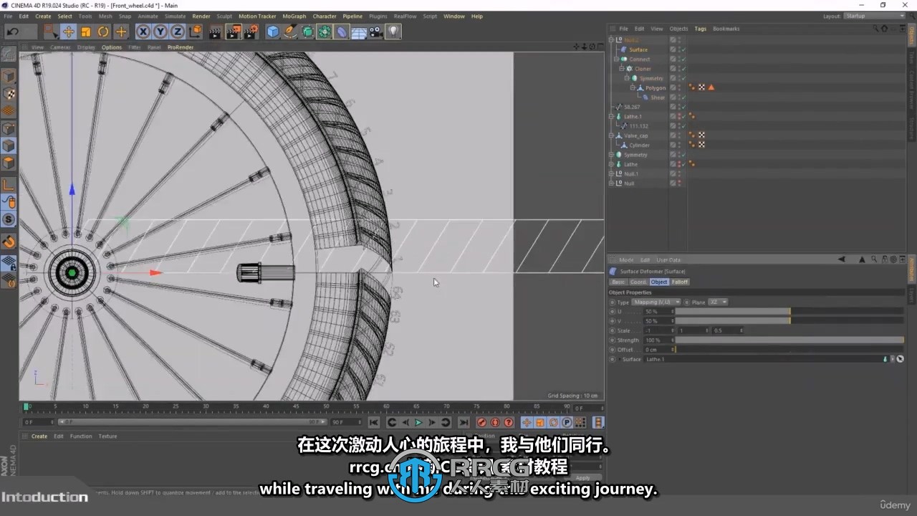Click Polygon's orange triangle tag
The width and height of the screenshot is (917, 516).
(x=711, y=88)
